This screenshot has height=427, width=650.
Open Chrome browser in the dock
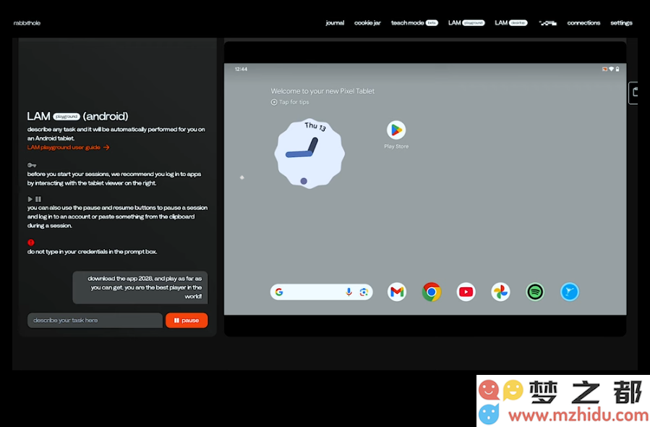[432, 292]
